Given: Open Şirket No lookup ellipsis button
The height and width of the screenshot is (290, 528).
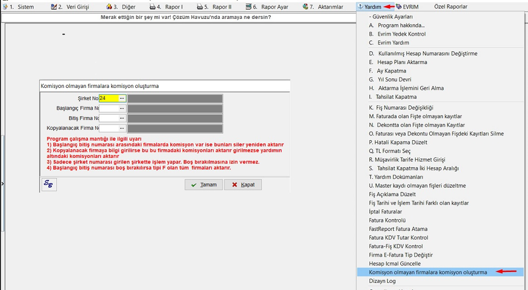Looking at the screenshot, I should [122, 98].
